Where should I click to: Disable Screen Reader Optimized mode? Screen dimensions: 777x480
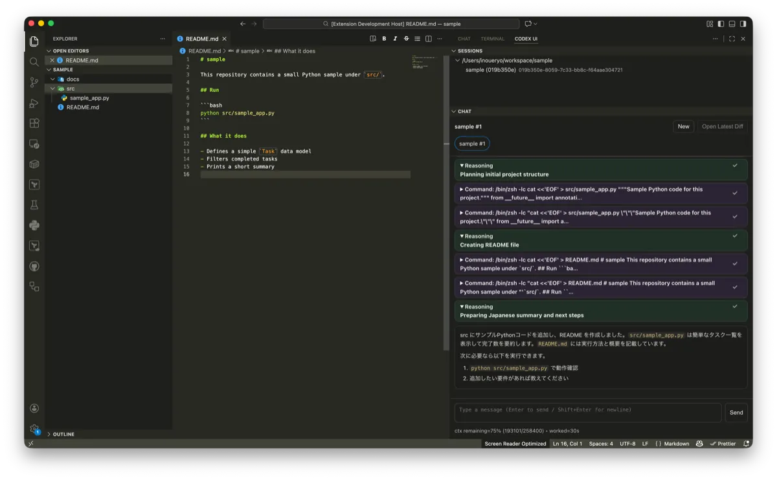point(515,444)
